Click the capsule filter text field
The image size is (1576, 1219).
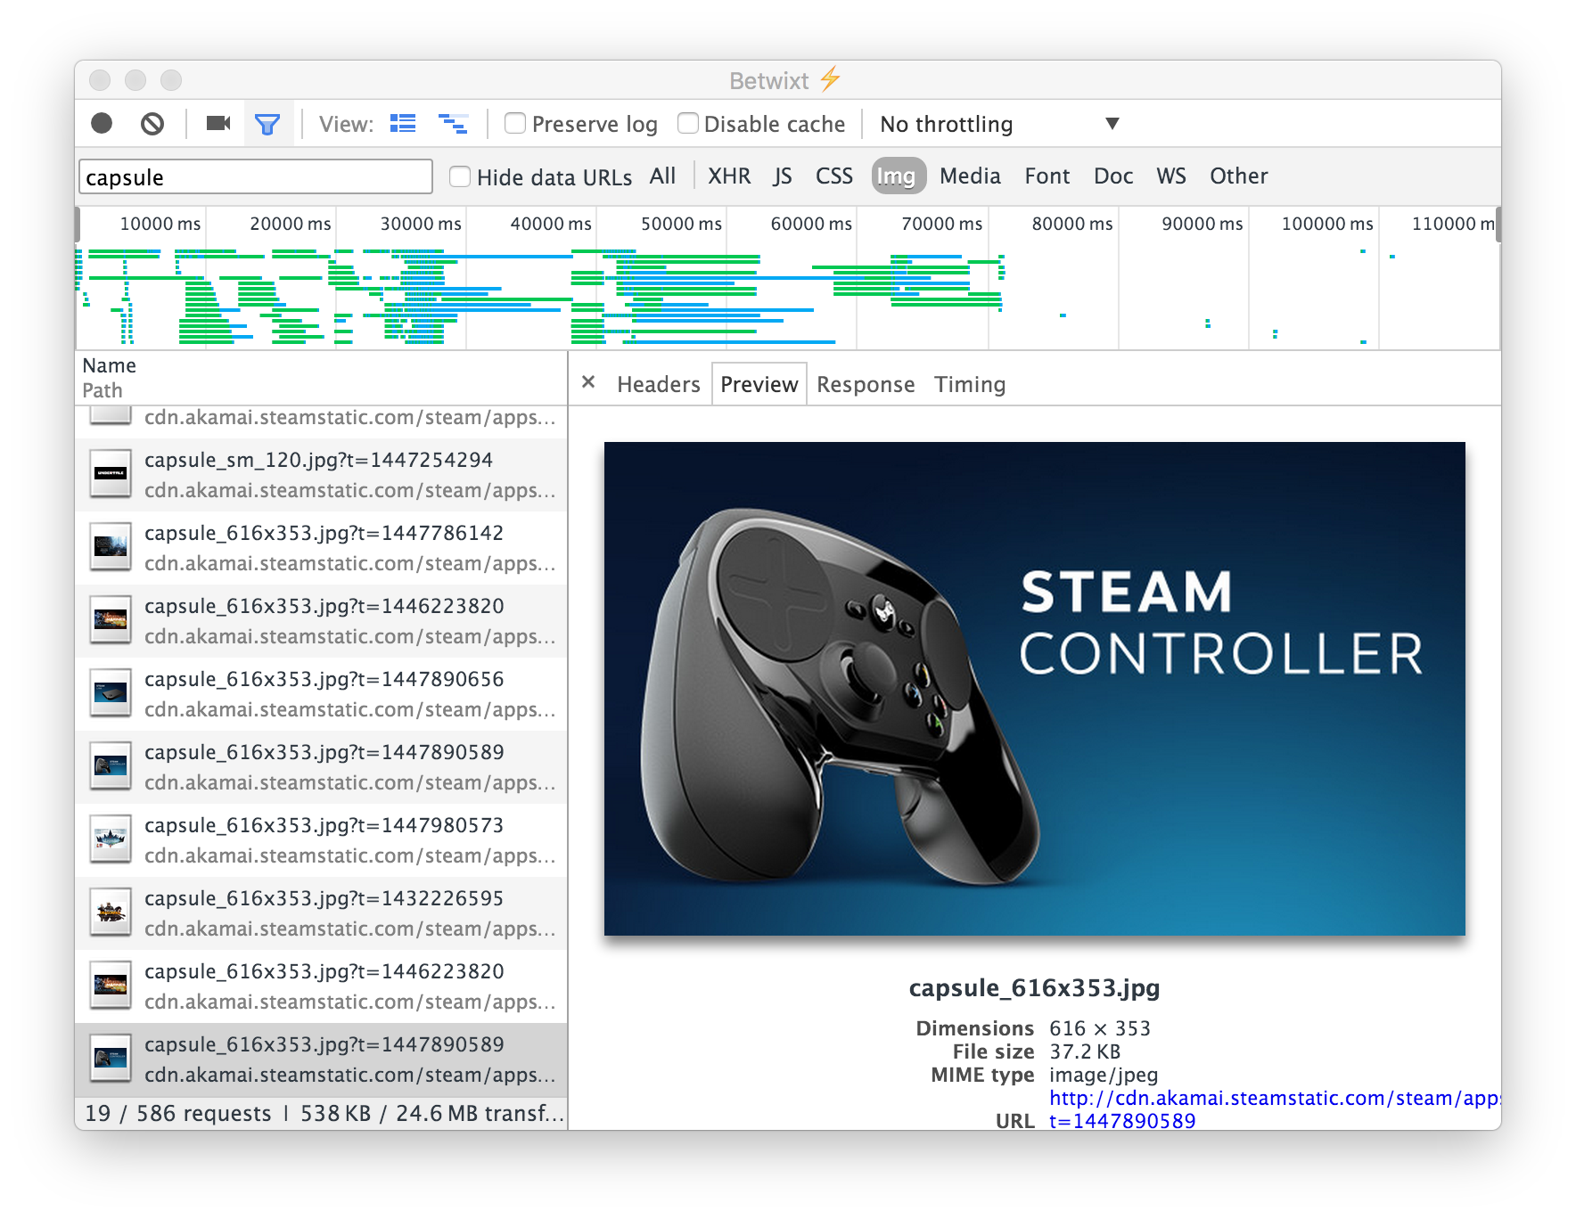pos(256,177)
